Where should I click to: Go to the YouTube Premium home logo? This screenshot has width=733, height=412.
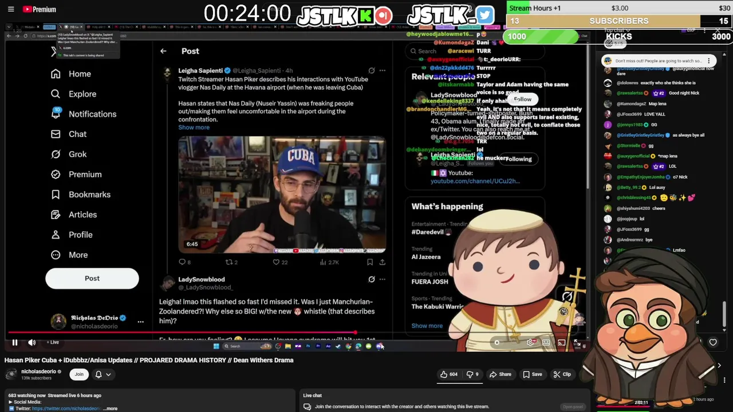pyautogui.click(x=40, y=9)
